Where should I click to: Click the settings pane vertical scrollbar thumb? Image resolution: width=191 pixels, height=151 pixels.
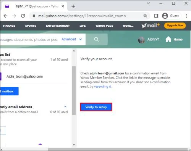pos(74,90)
